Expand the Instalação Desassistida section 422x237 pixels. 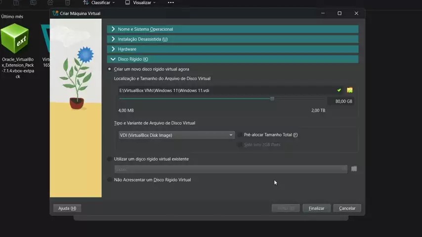[x=233, y=39]
